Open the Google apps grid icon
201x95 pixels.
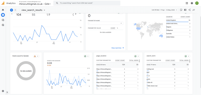(187, 3)
